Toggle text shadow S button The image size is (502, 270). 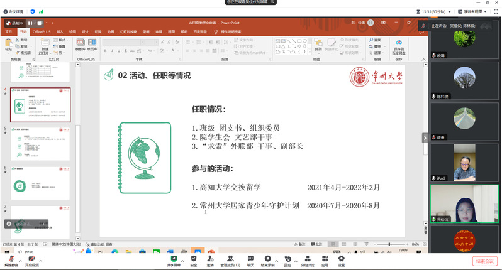pyautogui.click(x=126, y=51)
